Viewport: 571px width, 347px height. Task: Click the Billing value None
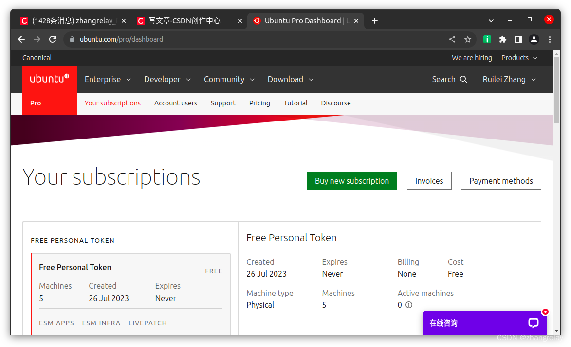(x=407, y=274)
